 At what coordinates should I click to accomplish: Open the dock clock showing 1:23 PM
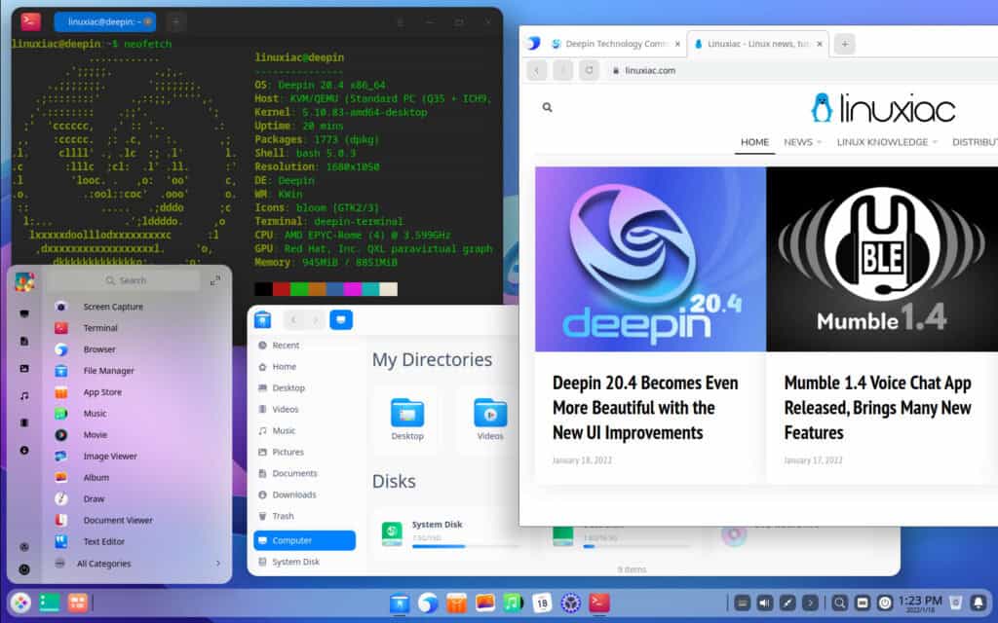point(920,603)
